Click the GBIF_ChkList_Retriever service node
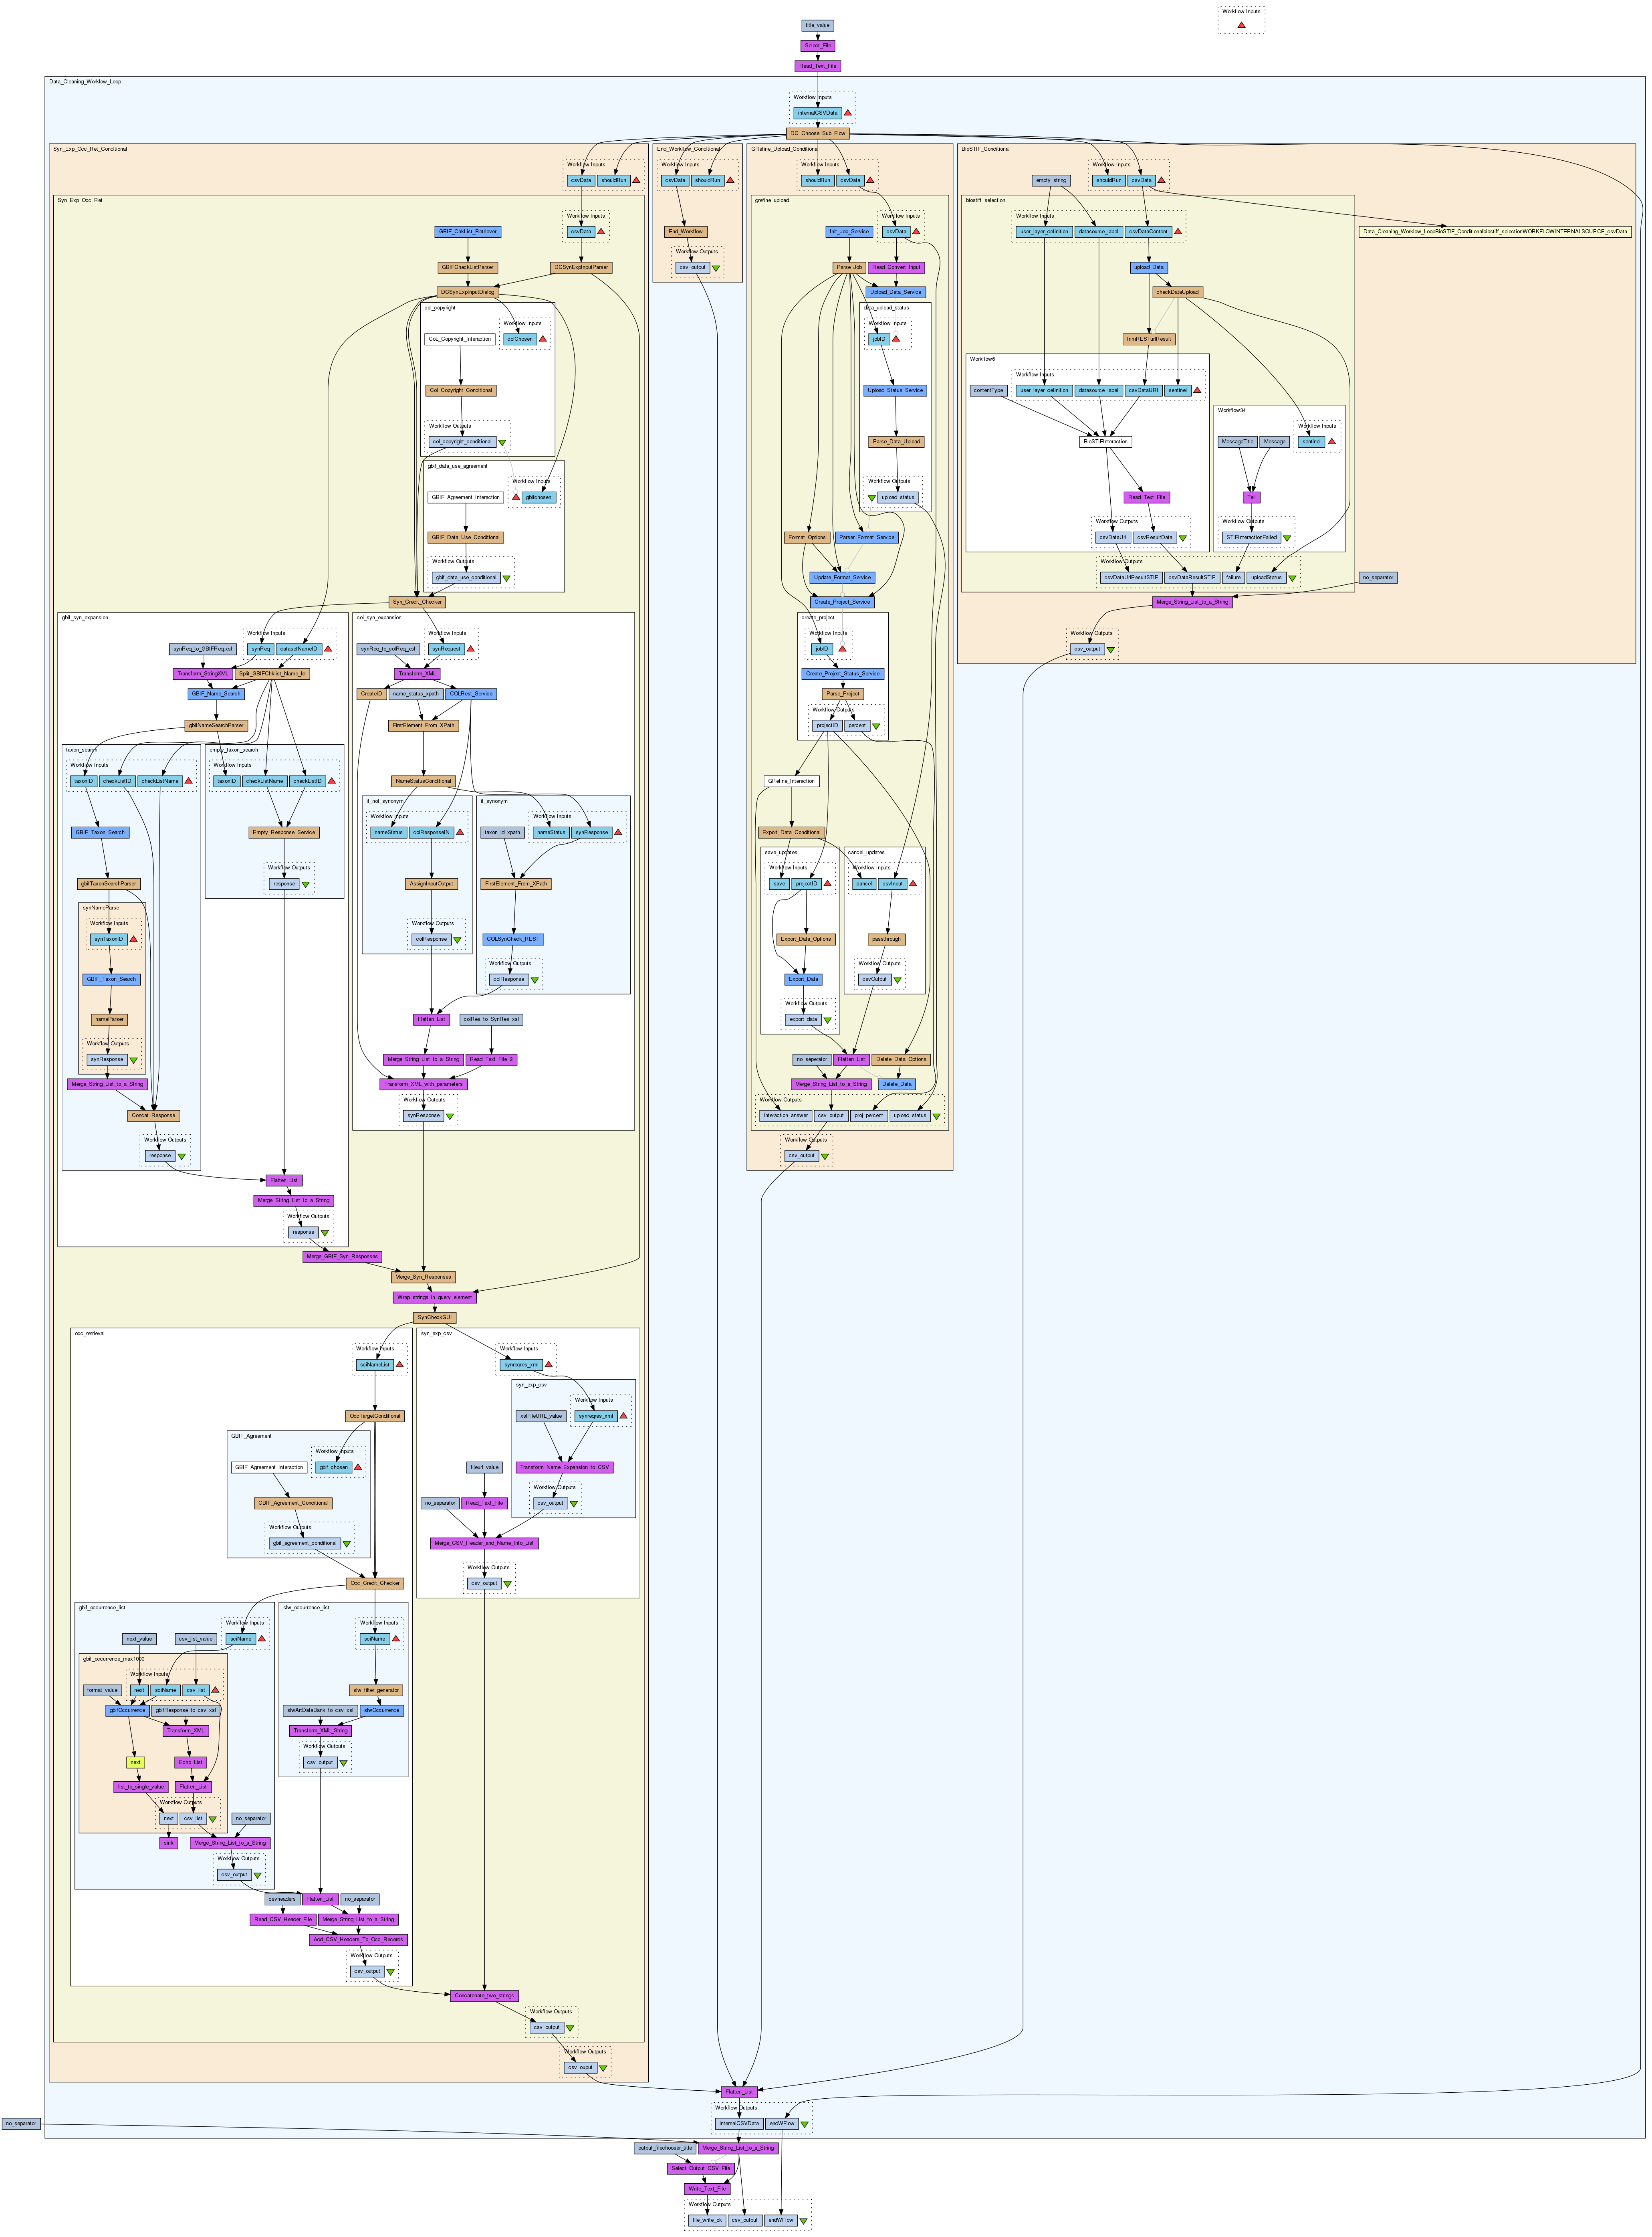 (x=468, y=231)
